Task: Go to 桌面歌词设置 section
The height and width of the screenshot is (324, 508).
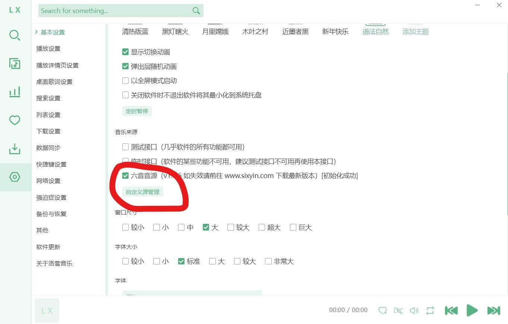Action: pyautogui.click(x=54, y=82)
